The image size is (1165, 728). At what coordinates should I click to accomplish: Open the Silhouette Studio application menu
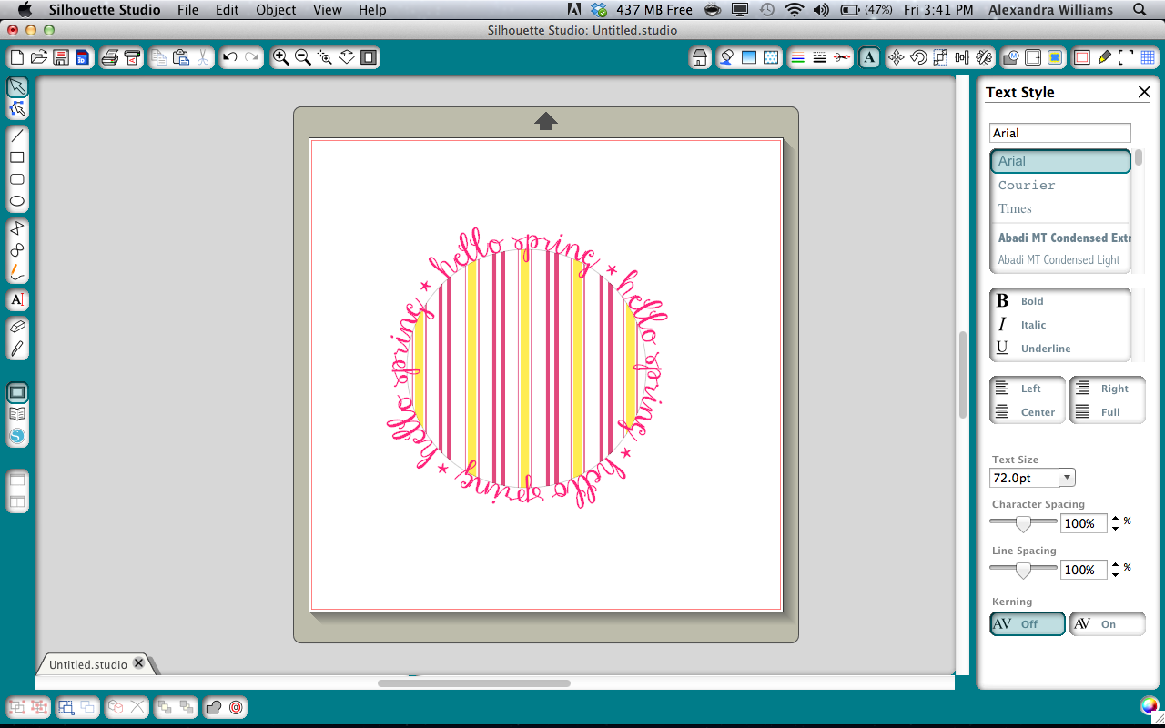(x=105, y=10)
